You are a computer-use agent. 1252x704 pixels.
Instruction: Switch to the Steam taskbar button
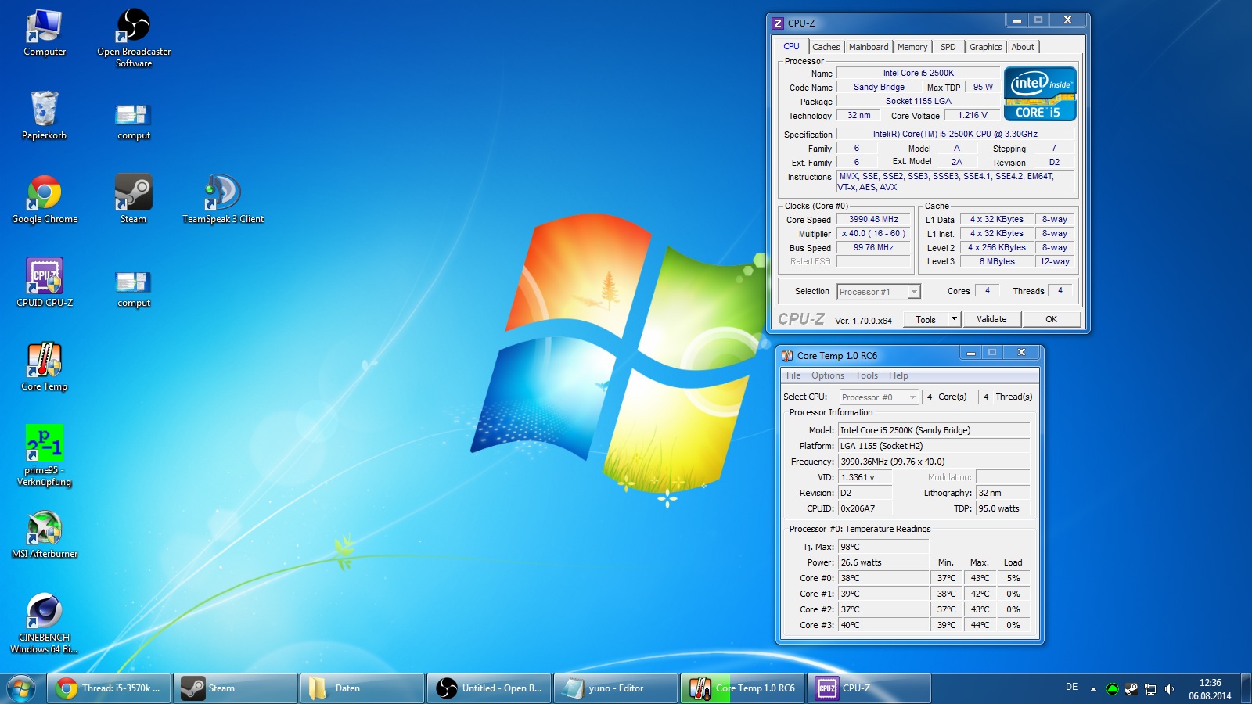236,688
